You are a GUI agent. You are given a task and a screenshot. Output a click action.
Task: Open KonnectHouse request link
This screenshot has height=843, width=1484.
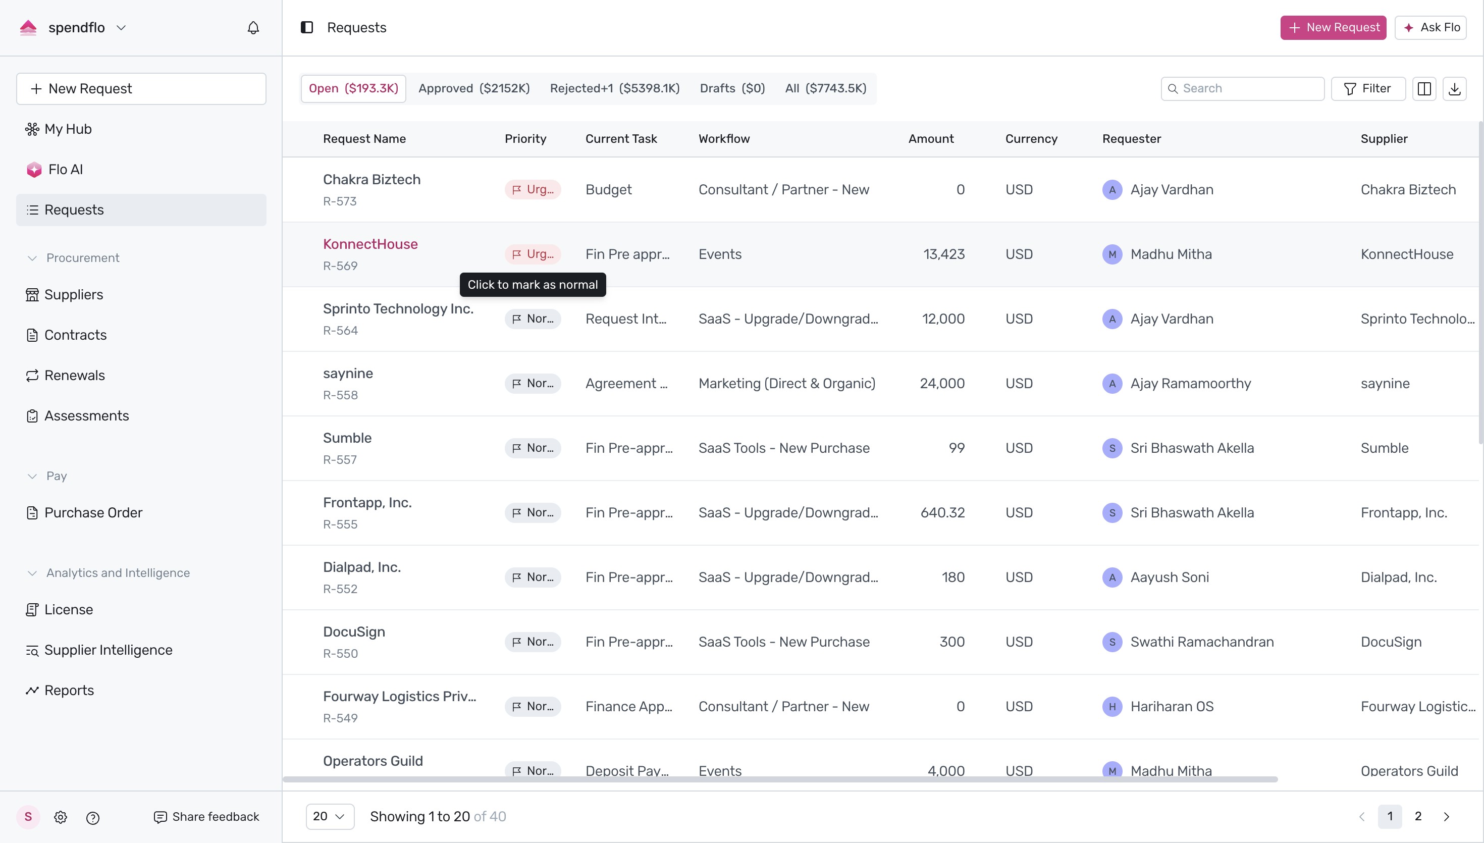pos(370,244)
